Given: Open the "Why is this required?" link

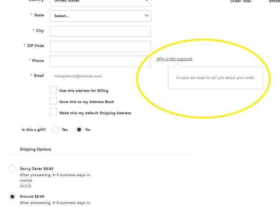Looking at the screenshot, I should pos(174,59).
